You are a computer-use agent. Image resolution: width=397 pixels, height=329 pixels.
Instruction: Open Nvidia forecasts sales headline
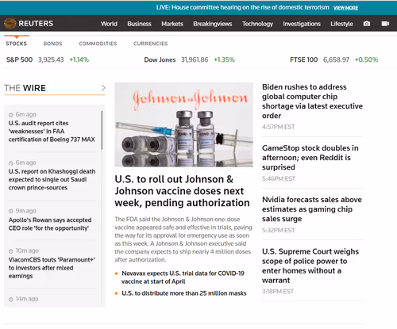point(312,209)
